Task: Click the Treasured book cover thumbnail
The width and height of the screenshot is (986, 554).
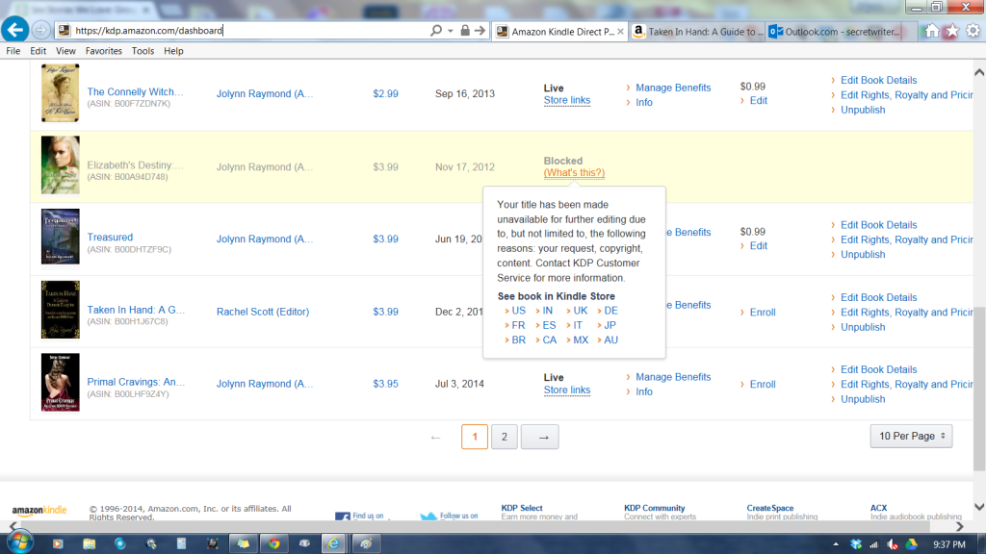Action: click(60, 237)
